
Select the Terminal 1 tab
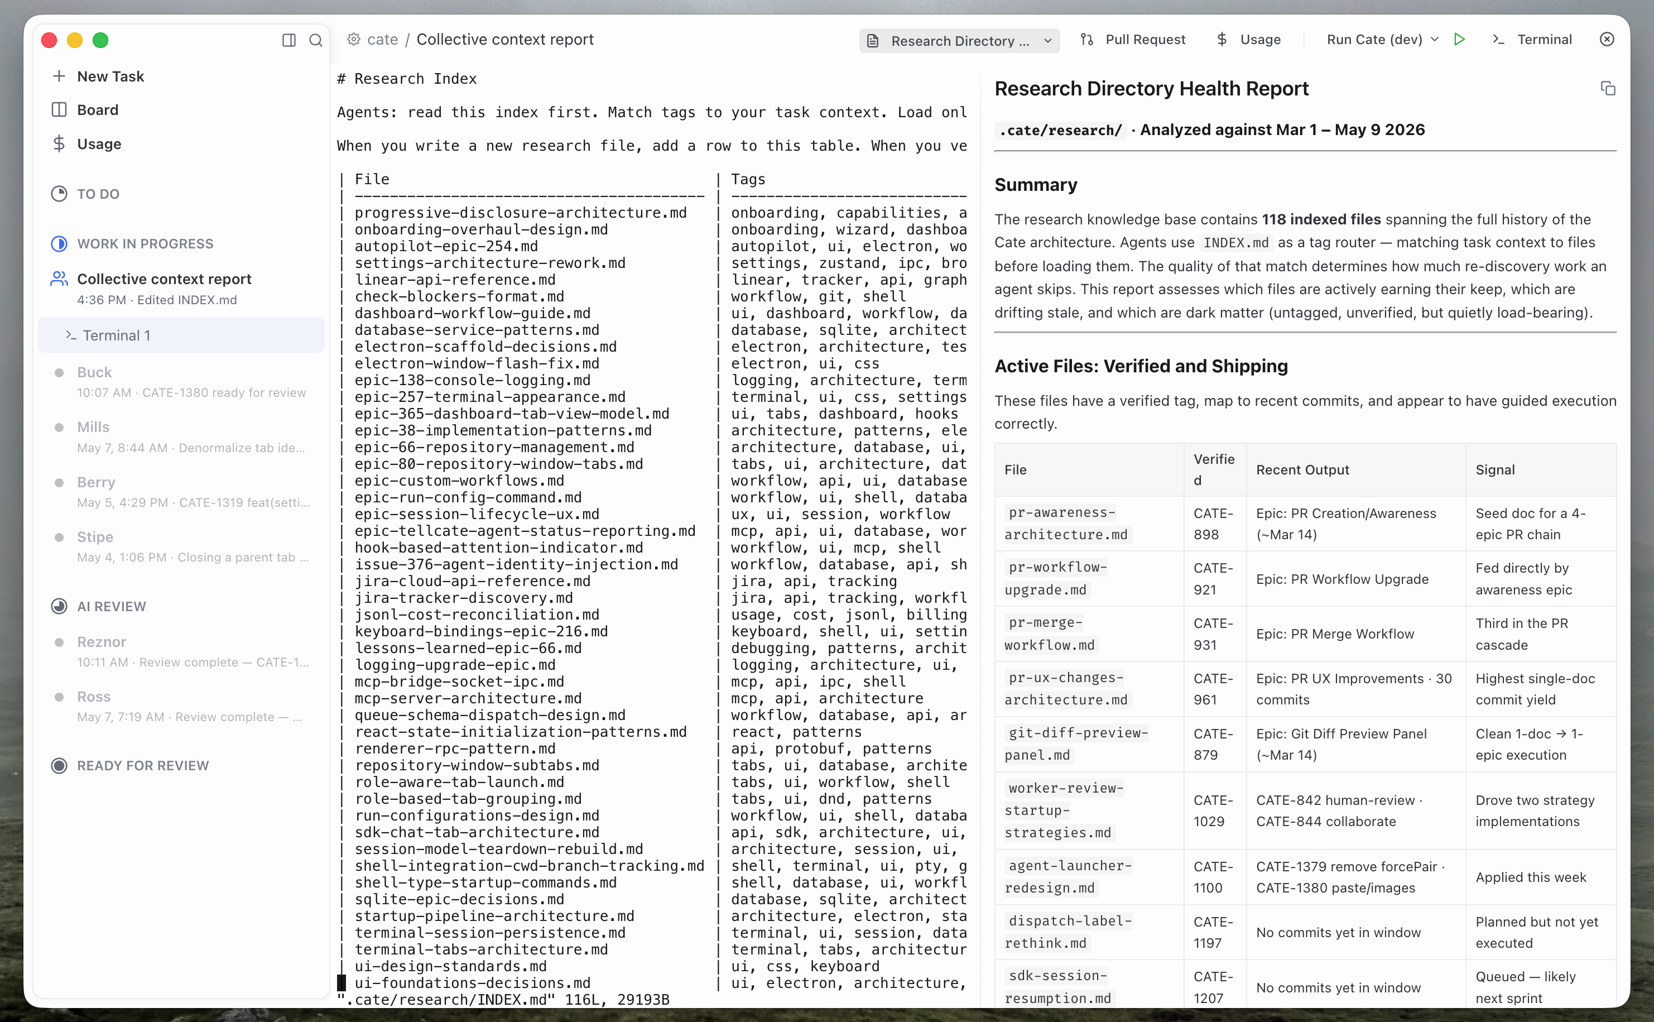tap(181, 335)
